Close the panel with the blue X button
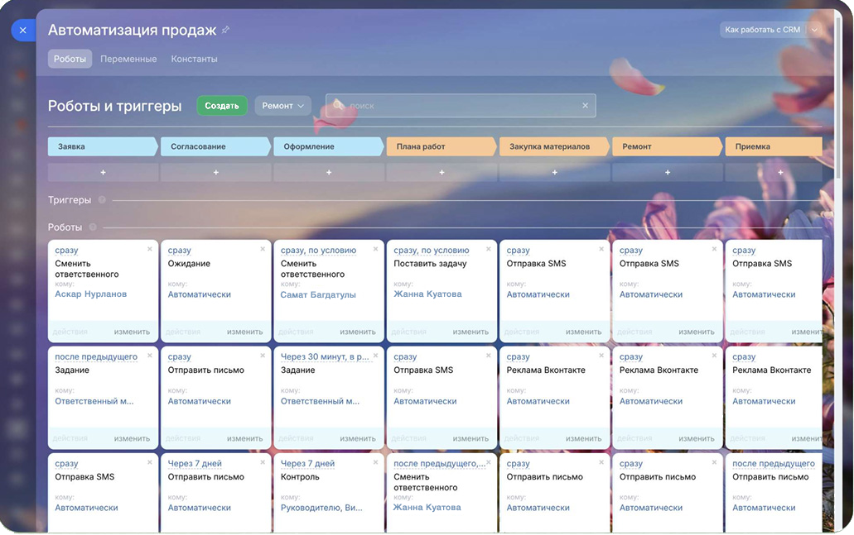The height and width of the screenshot is (535, 854). (x=22, y=31)
